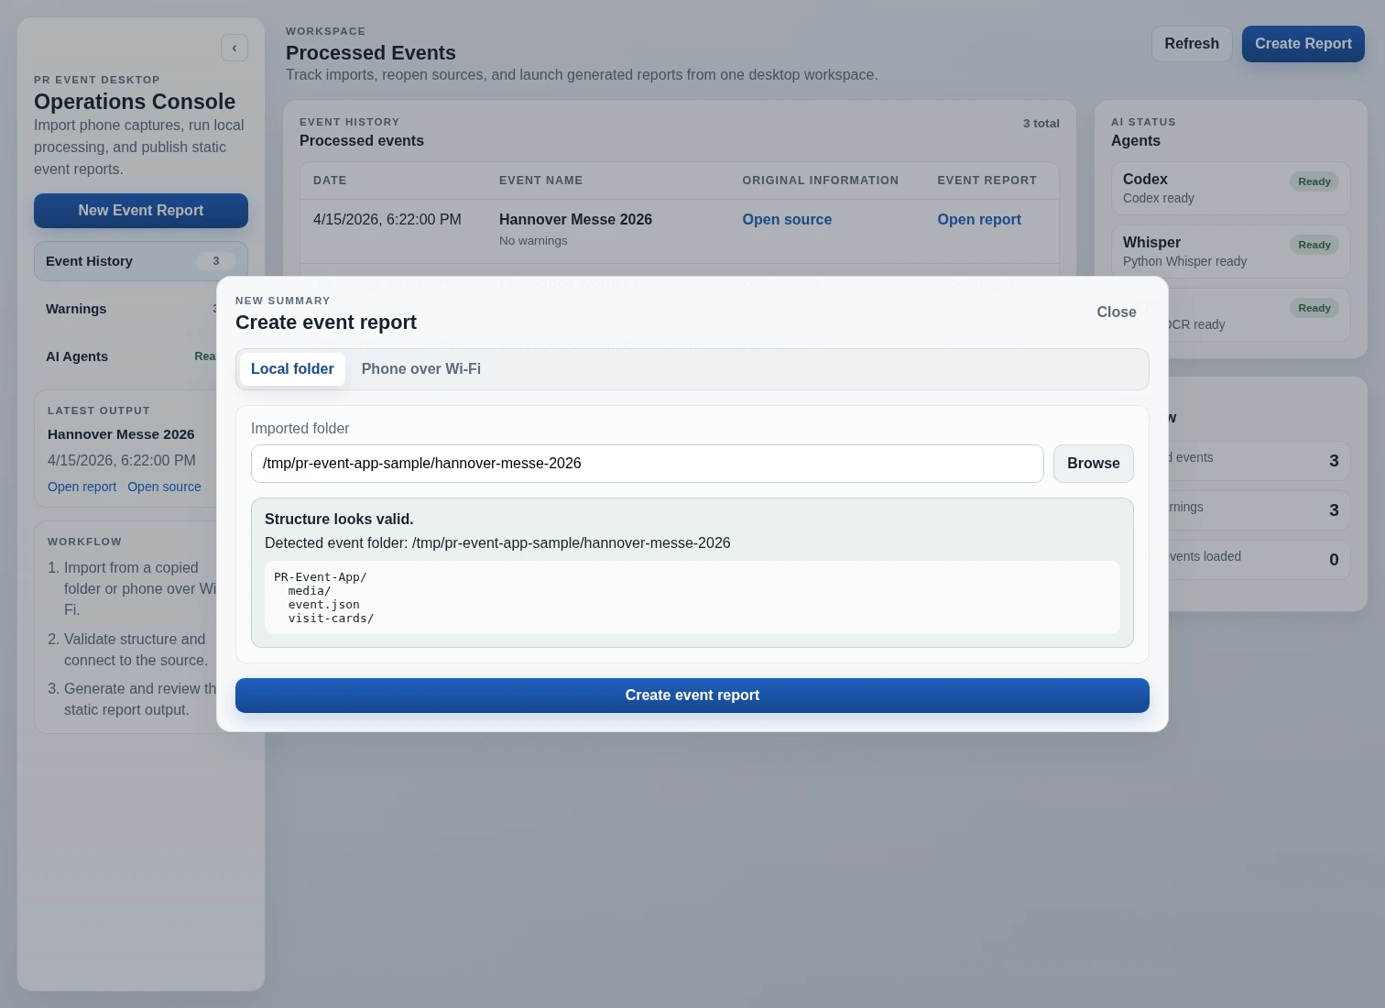1385x1008 pixels.
Task: Click the '3 total' count label
Action: [1041, 124]
